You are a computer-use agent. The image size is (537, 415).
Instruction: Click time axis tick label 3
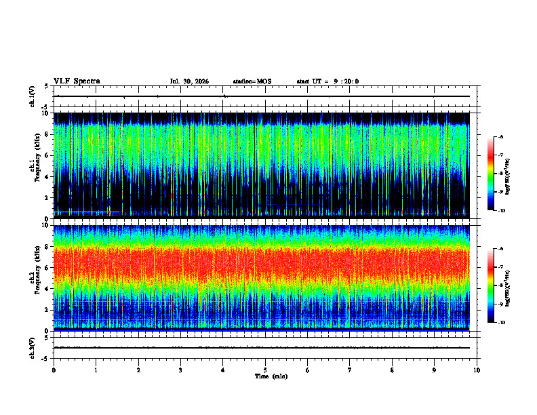click(x=180, y=370)
